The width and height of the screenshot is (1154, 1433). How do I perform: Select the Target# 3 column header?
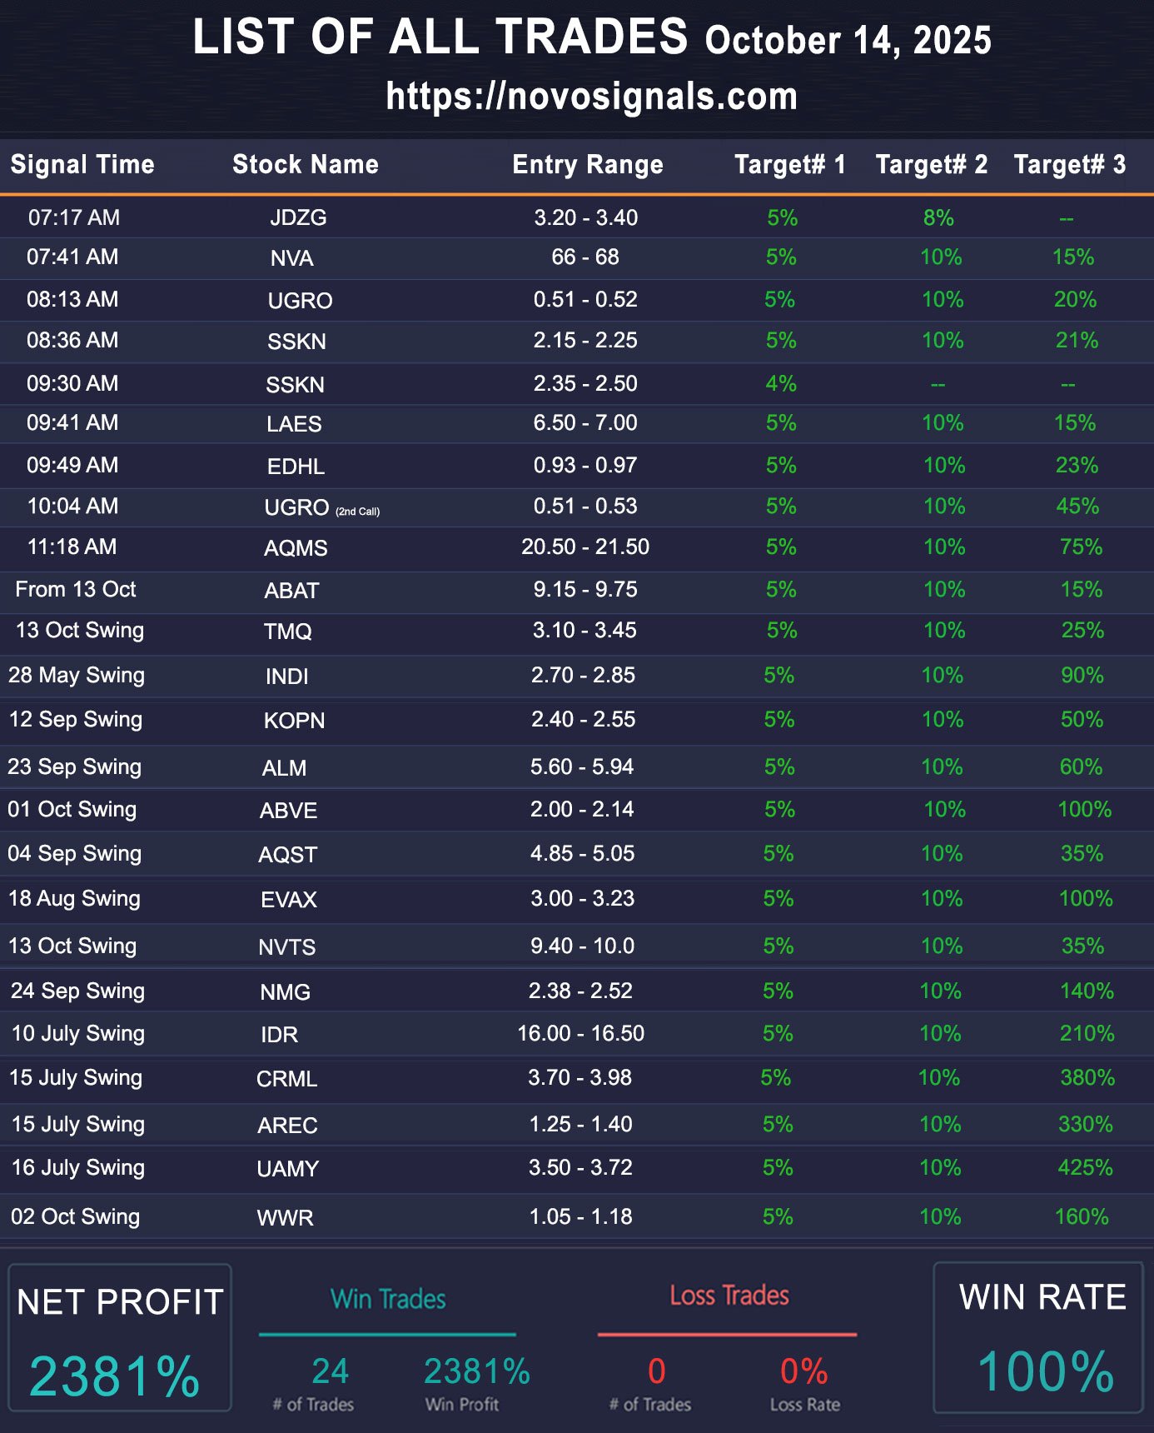pos(1069,164)
